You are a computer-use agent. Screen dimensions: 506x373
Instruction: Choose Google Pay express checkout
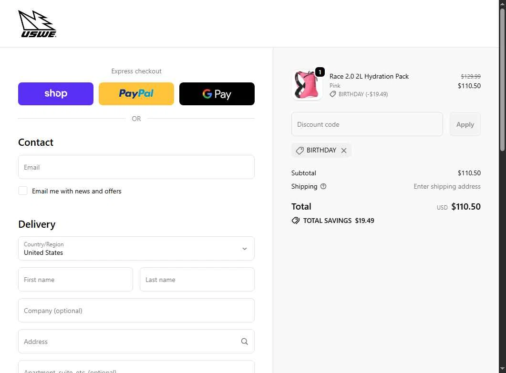217,94
